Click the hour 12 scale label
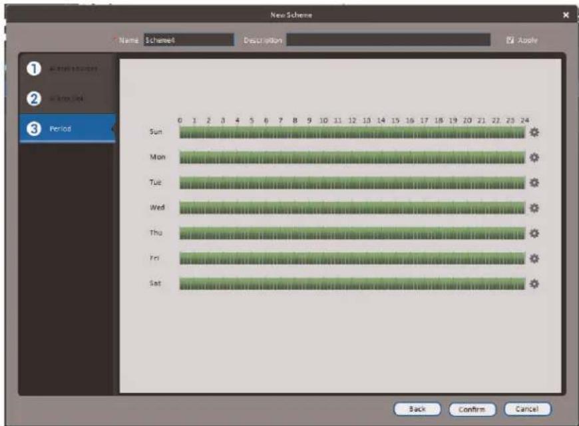This screenshot has height=426, width=579. click(x=352, y=120)
